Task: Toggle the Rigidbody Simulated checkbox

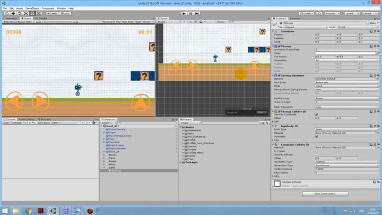Action: coord(316,137)
